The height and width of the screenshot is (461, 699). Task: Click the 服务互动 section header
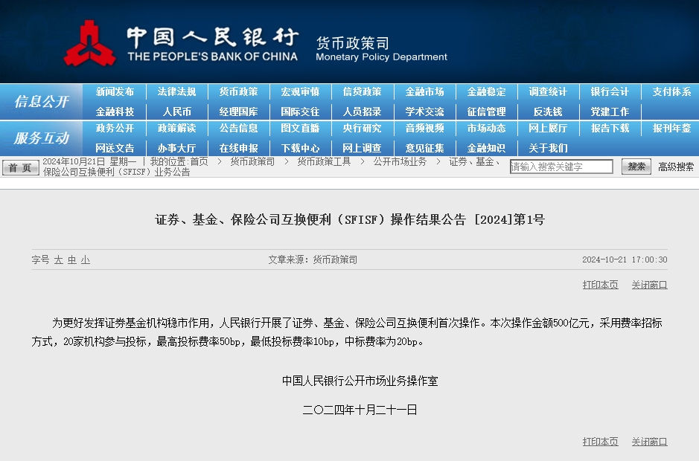(x=41, y=138)
